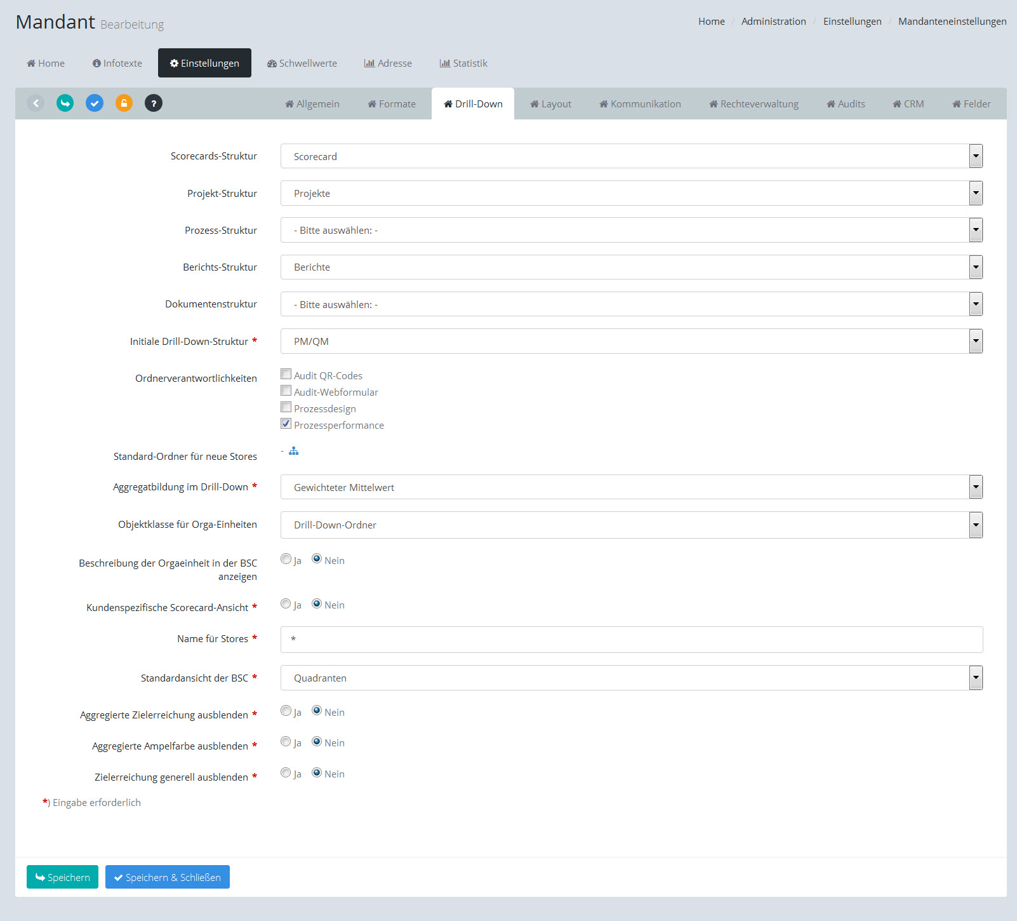Switch to the Kommunikation settings tab
The width and height of the screenshot is (1017, 921).
[640, 104]
